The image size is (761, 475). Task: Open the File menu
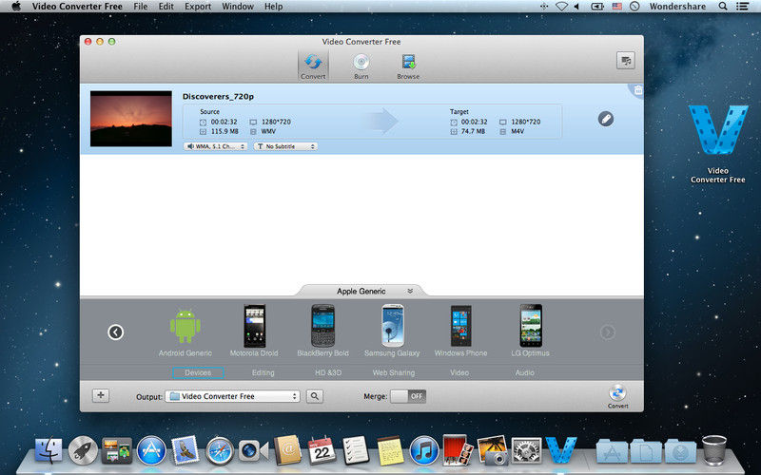coord(141,7)
